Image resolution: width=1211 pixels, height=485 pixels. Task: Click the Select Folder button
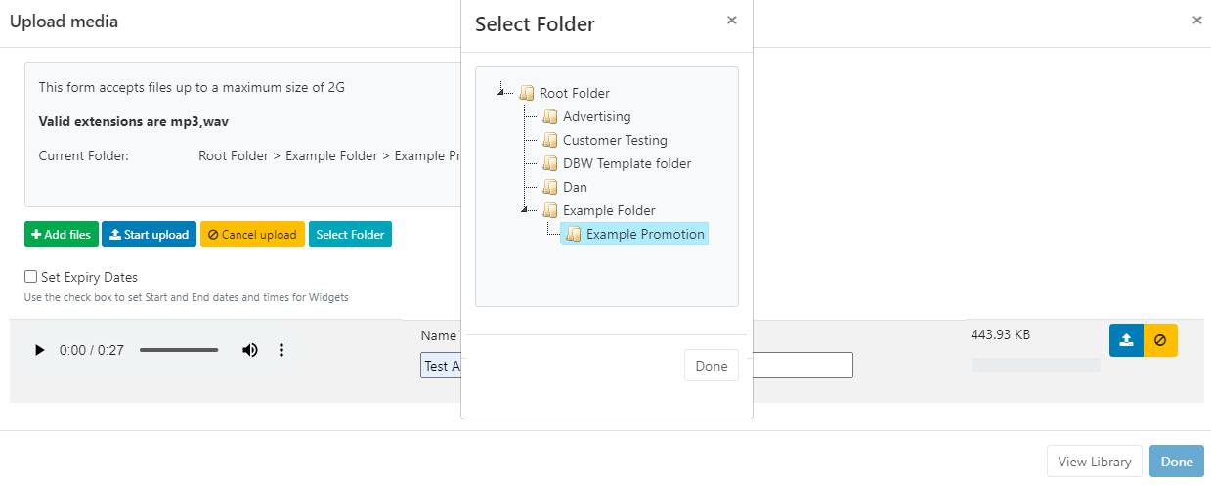[x=350, y=235]
